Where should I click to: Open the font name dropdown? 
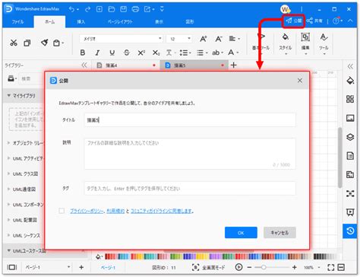160,39
